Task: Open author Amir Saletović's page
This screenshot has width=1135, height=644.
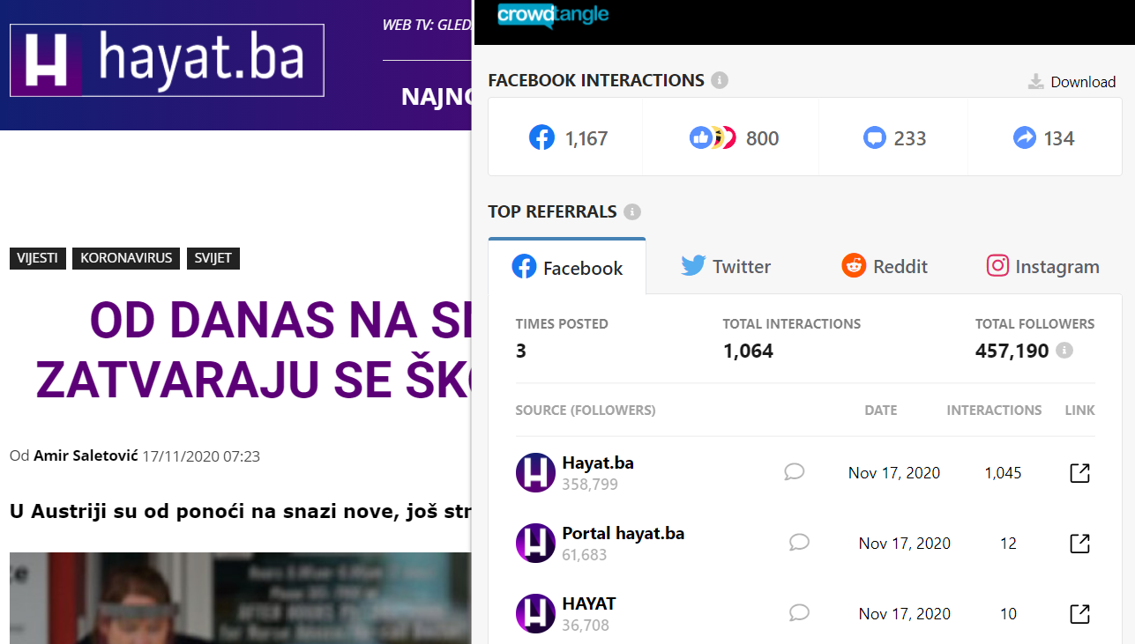Action: 86,455
